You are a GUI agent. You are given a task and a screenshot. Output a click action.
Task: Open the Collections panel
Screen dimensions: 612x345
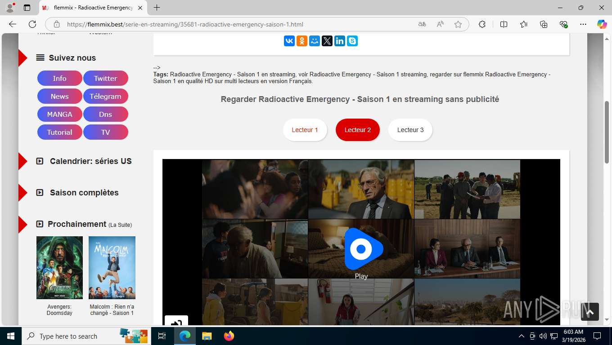[x=544, y=24]
